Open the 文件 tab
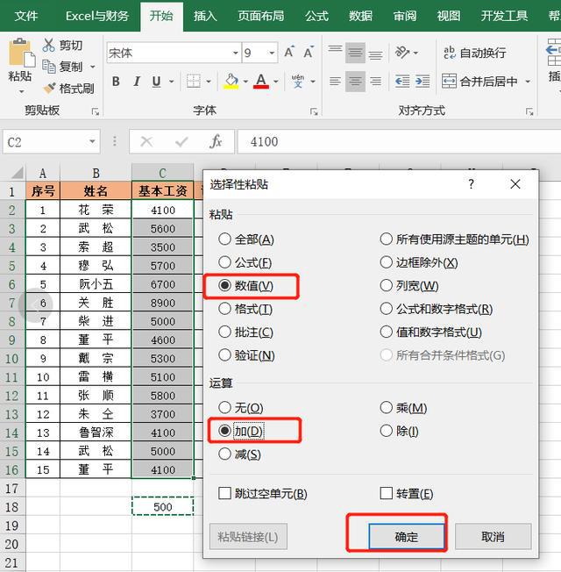 26,16
